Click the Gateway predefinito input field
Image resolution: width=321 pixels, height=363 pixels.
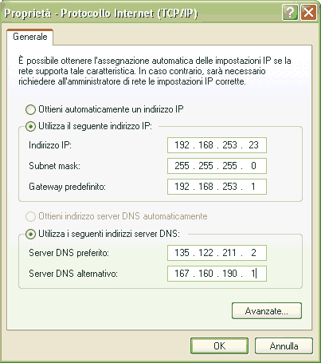217,187
